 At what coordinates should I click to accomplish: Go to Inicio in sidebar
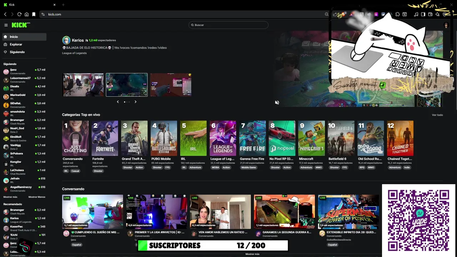click(x=24, y=37)
